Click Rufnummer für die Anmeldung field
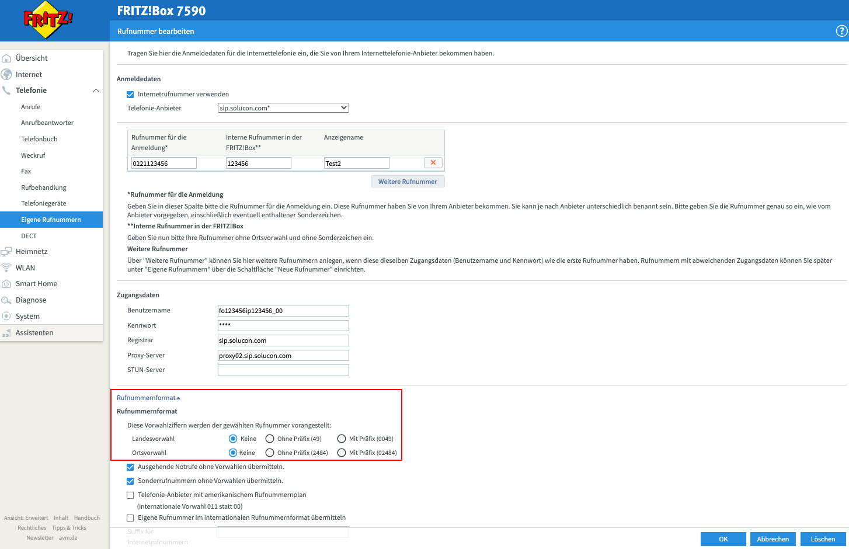The width and height of the screenshot is (849, 549). (164, 164)
